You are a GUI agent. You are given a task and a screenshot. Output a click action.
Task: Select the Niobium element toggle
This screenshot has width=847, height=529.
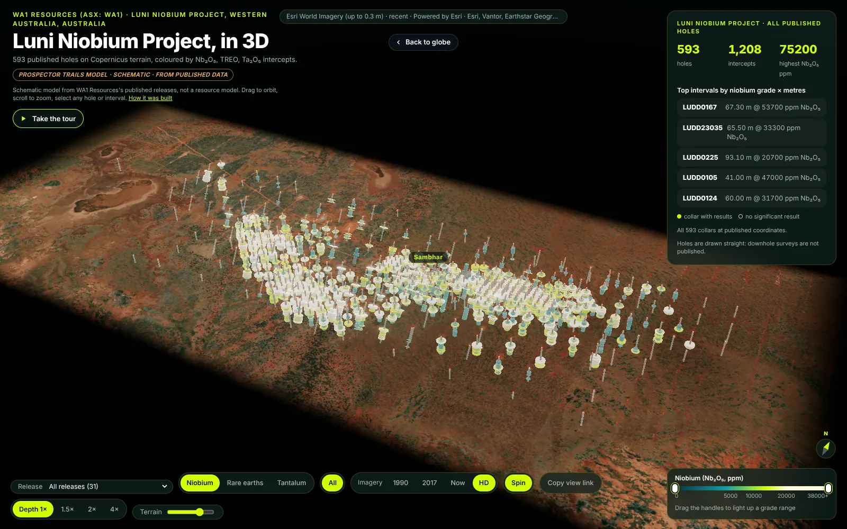click(200, 483)
